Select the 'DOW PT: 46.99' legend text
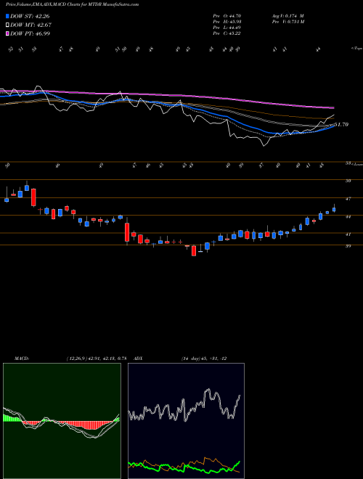The width and height of the screenshot is (363, 479). click(x=30, y=33)
